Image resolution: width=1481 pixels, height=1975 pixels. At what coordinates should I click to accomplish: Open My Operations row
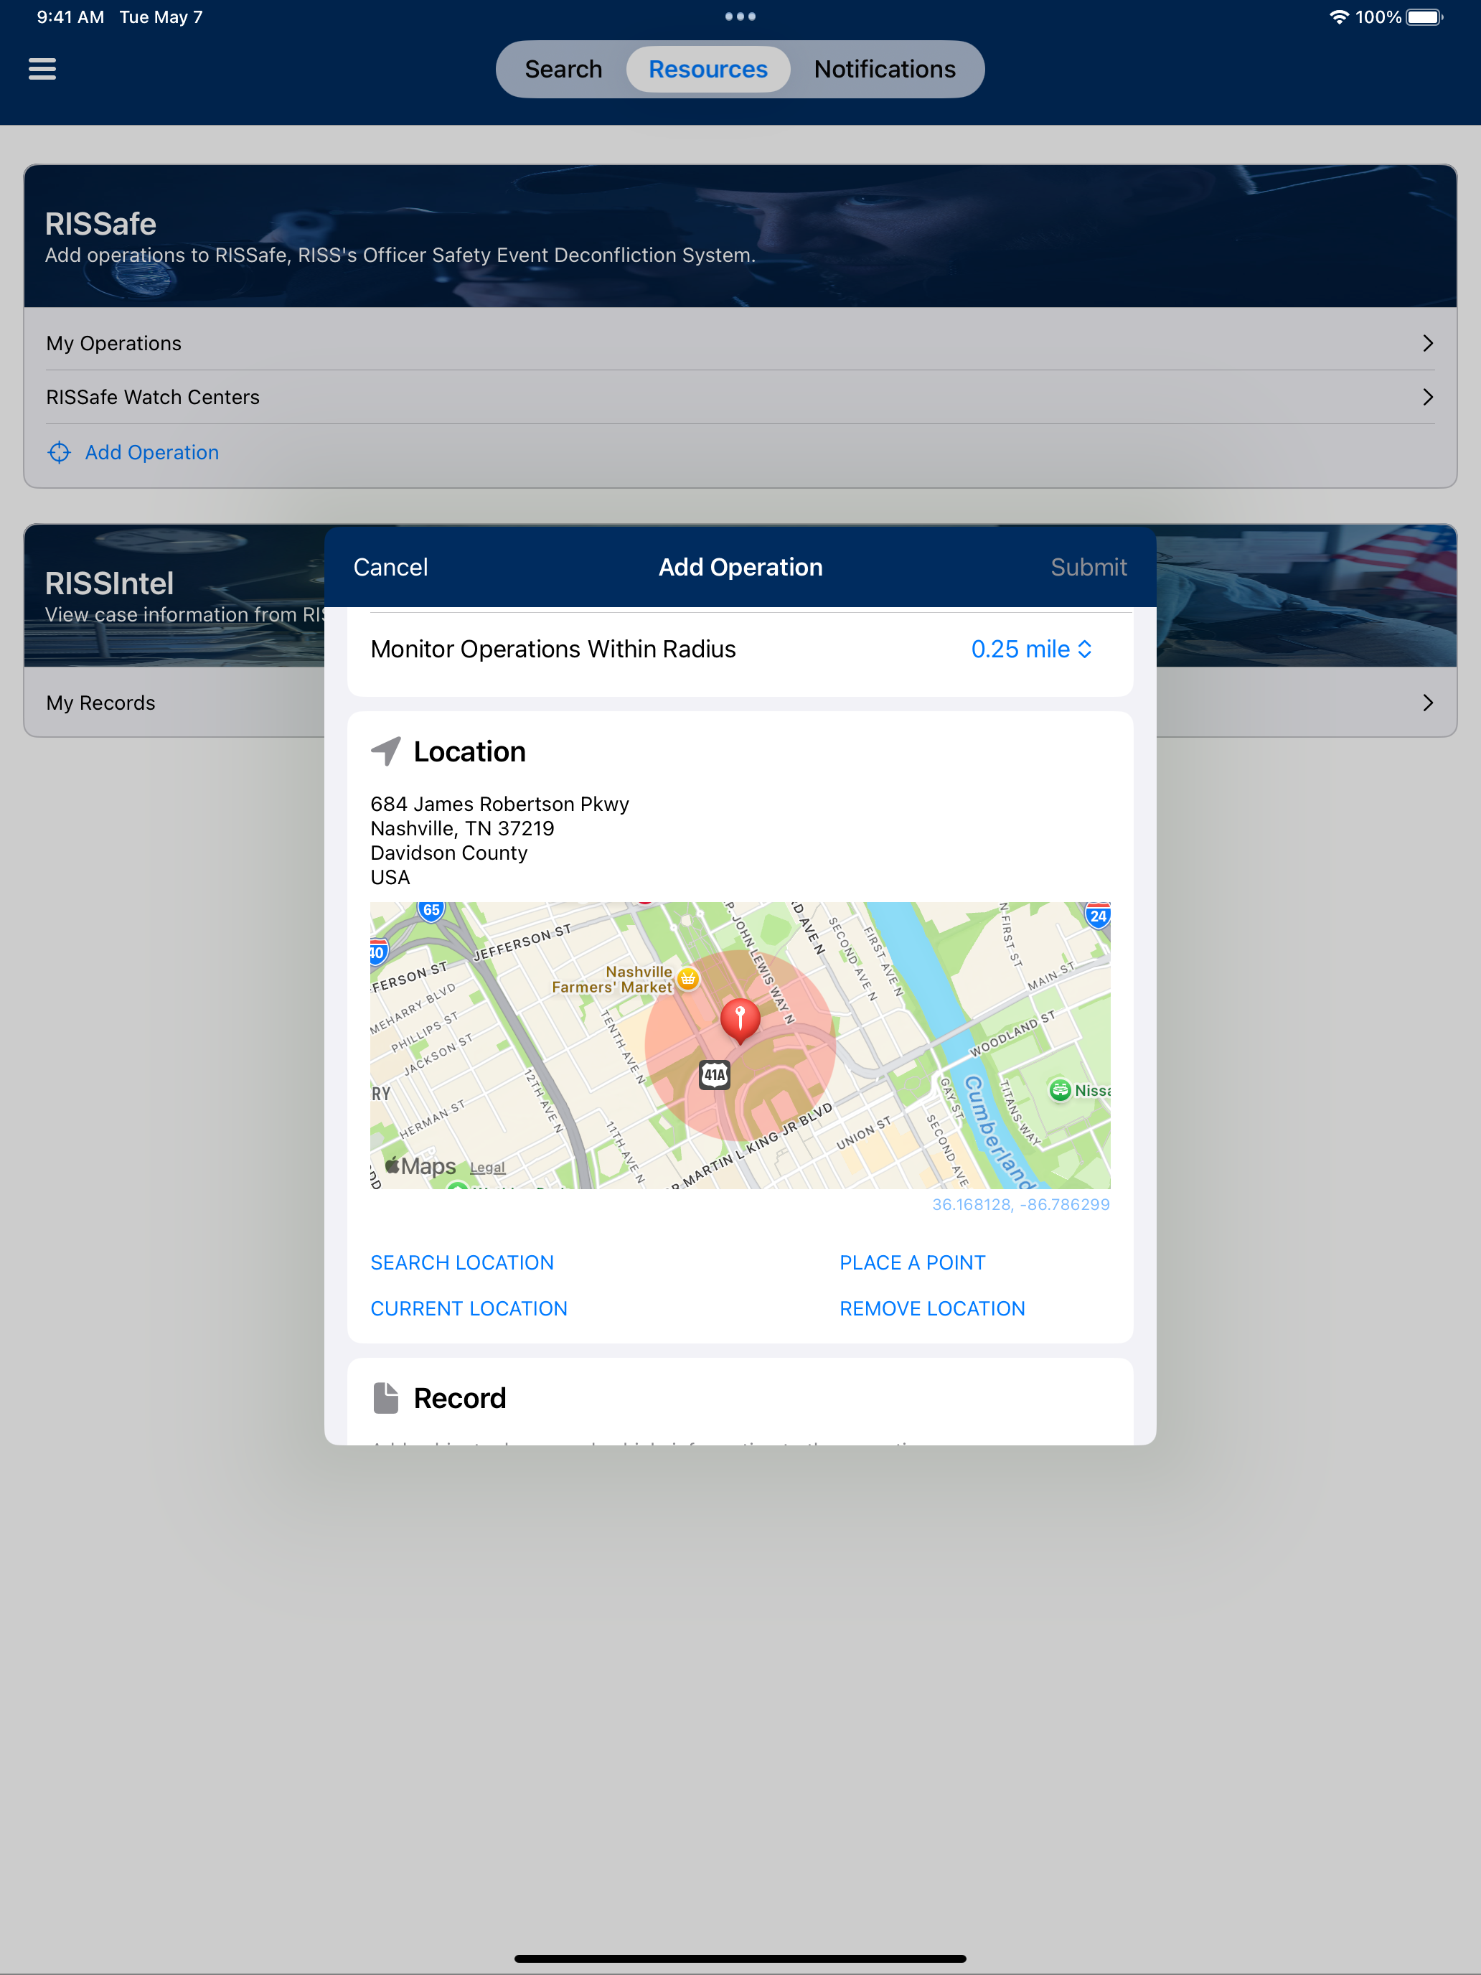740,343
